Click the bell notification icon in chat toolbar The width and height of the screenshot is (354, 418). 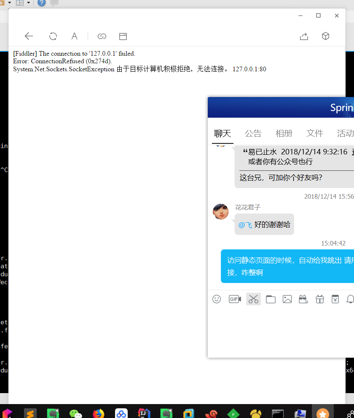point(350,299)
